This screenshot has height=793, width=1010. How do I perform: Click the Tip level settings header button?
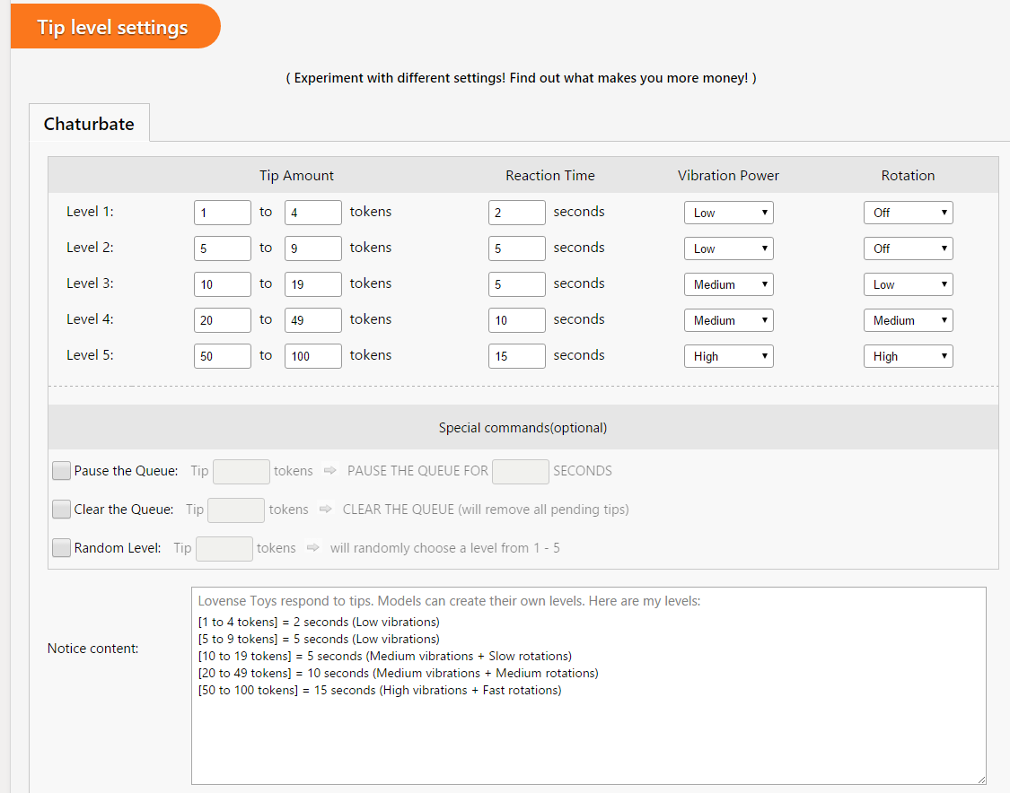coord(115,26)
